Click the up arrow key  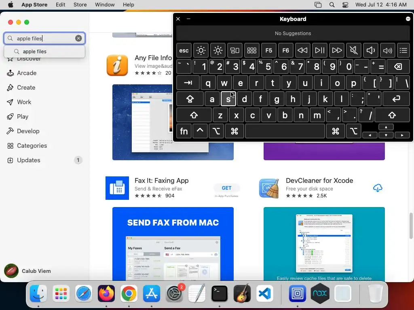386,127
